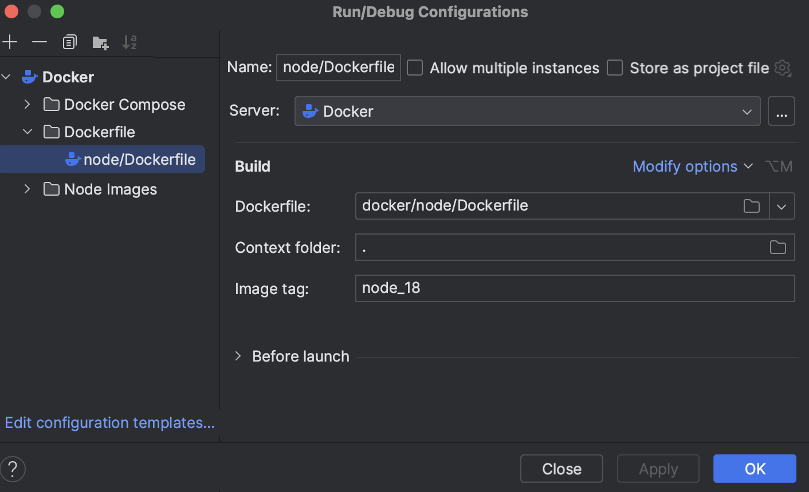This screenshot has height=492, width=809.
Task: Click the Copy Configuration icon
Action: 69,42
